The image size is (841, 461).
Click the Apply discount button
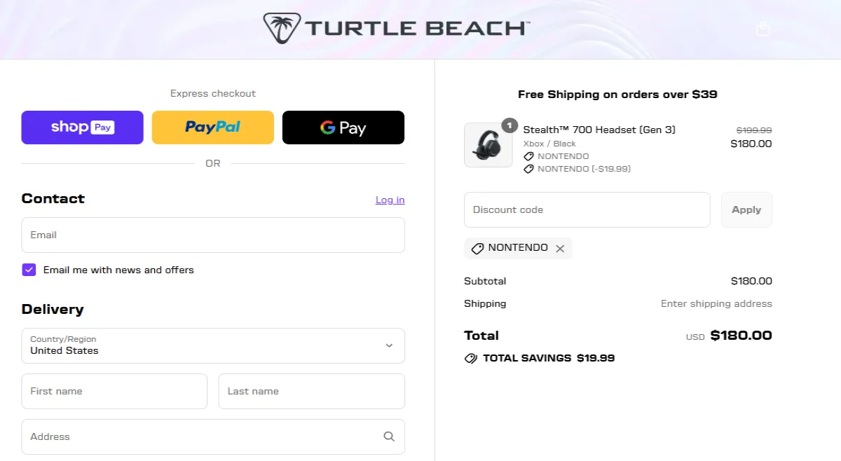tap(746, 209)
